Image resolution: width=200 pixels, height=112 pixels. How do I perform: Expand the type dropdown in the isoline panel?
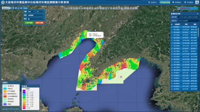coord(36,15)
